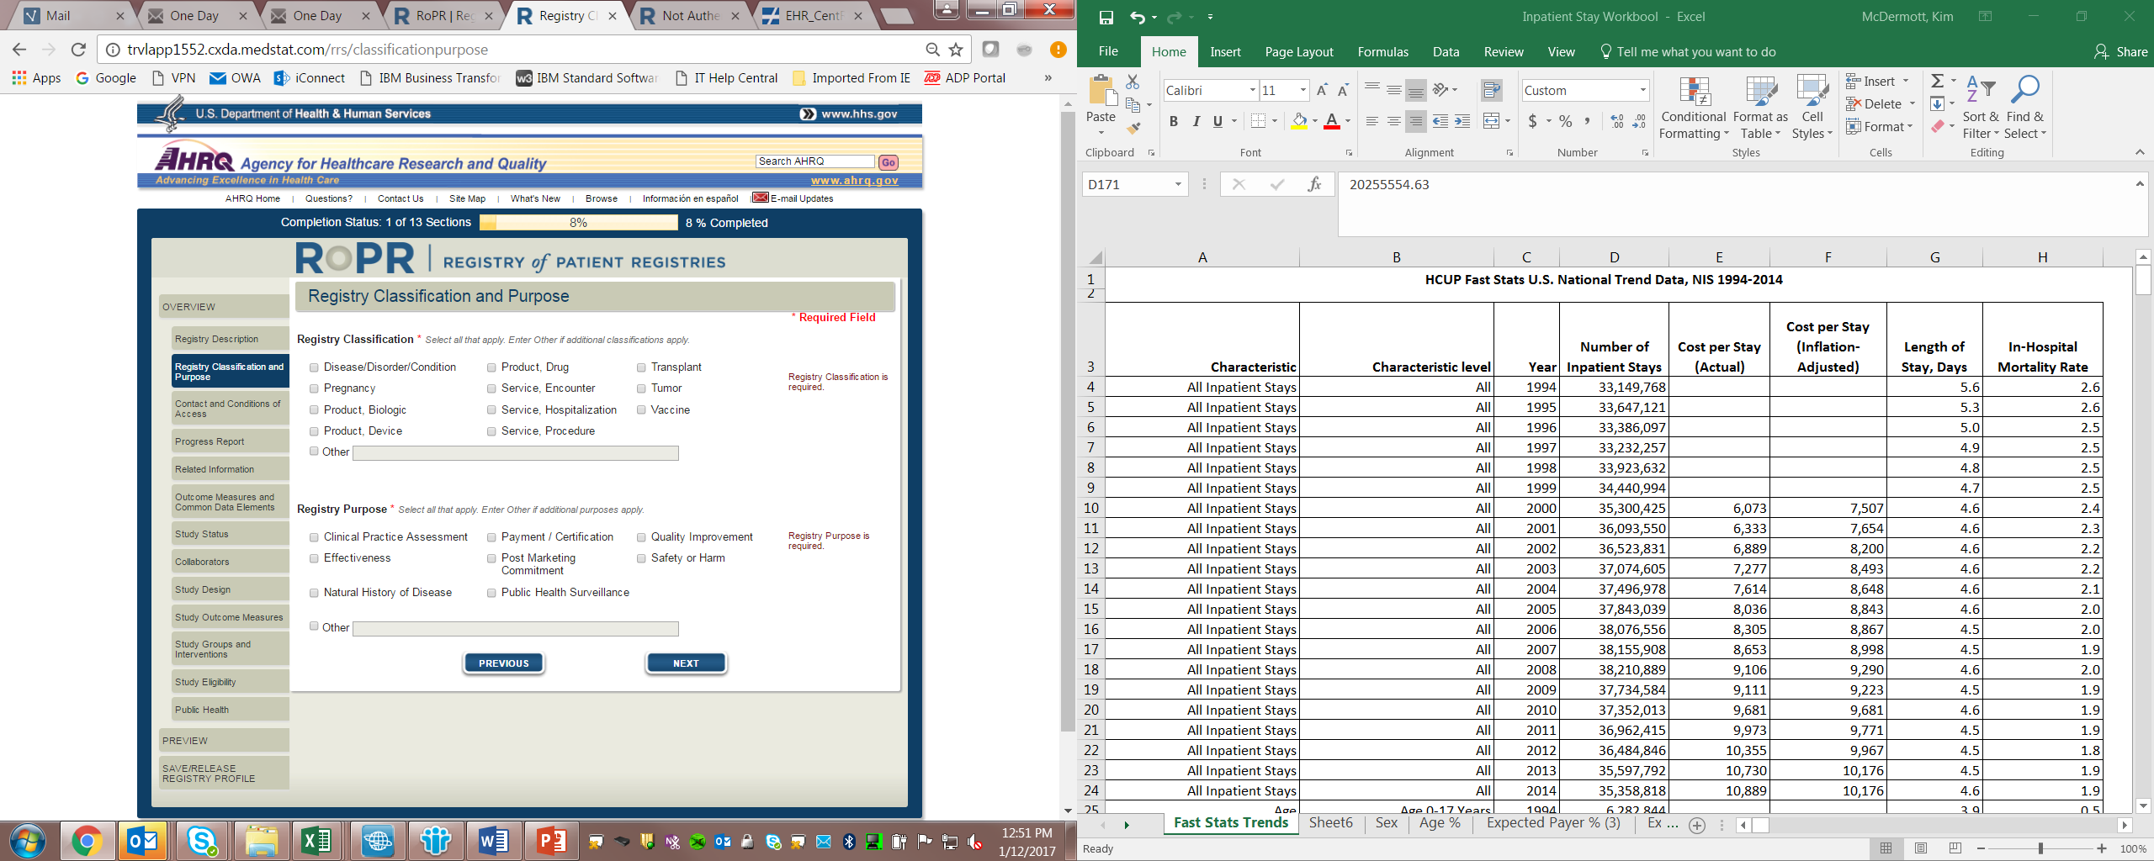
Task: Check the Safety or Harm checkbox
Action: pyautogui.click(x=641, y=558)
